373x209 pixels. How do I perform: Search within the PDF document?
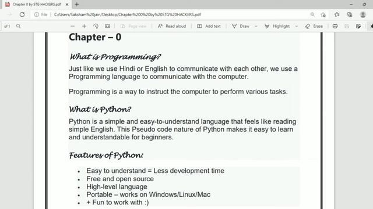pos(18,26)
